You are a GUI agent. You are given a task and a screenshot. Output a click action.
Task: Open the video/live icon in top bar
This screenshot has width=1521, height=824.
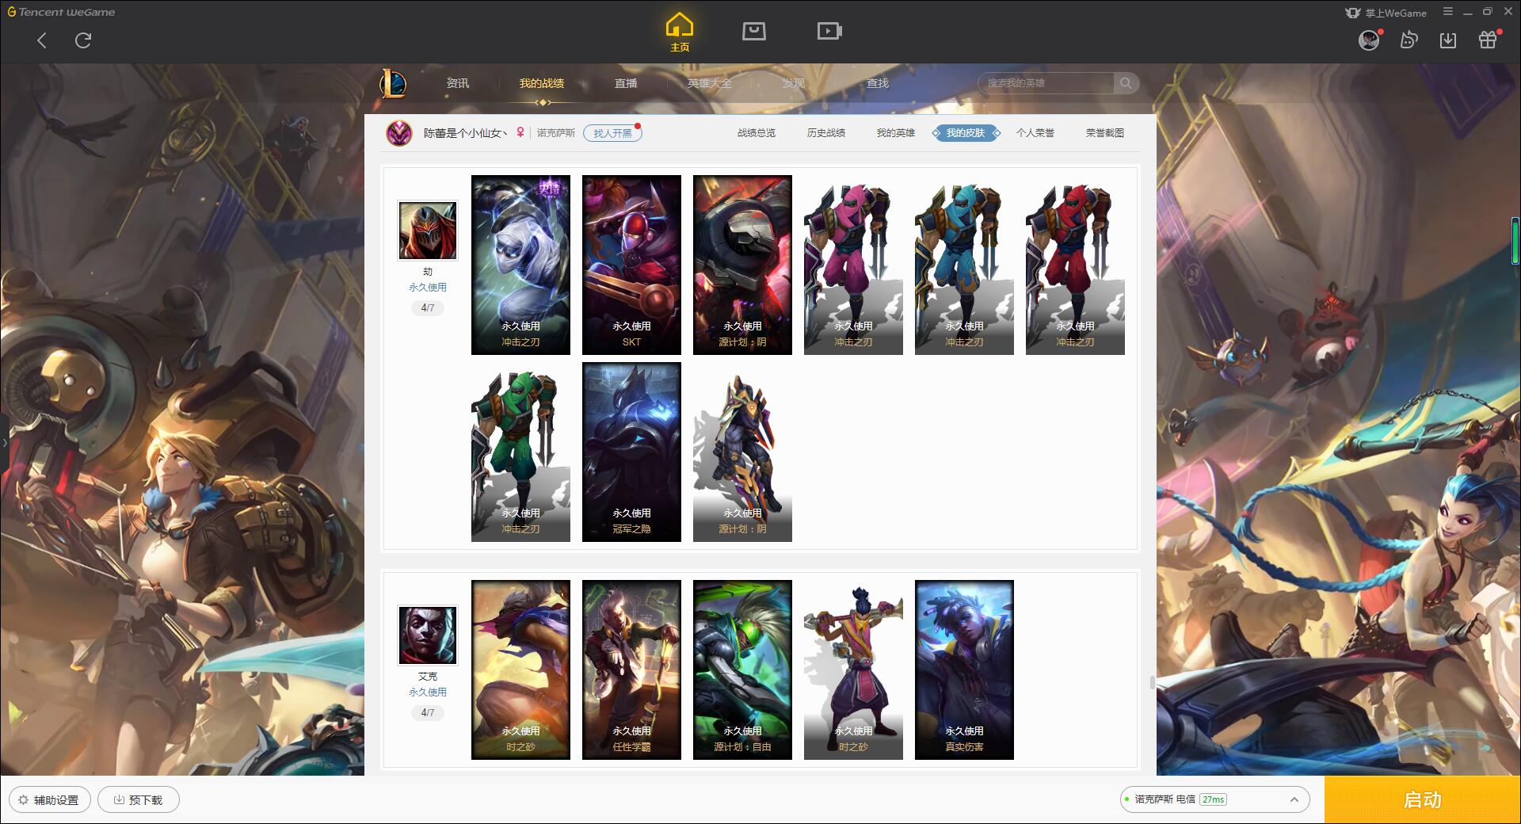coord(829,32)
